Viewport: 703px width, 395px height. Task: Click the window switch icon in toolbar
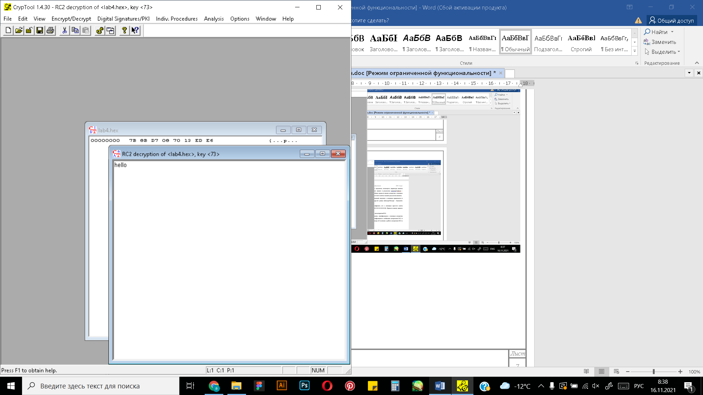(x=110, y=30)
